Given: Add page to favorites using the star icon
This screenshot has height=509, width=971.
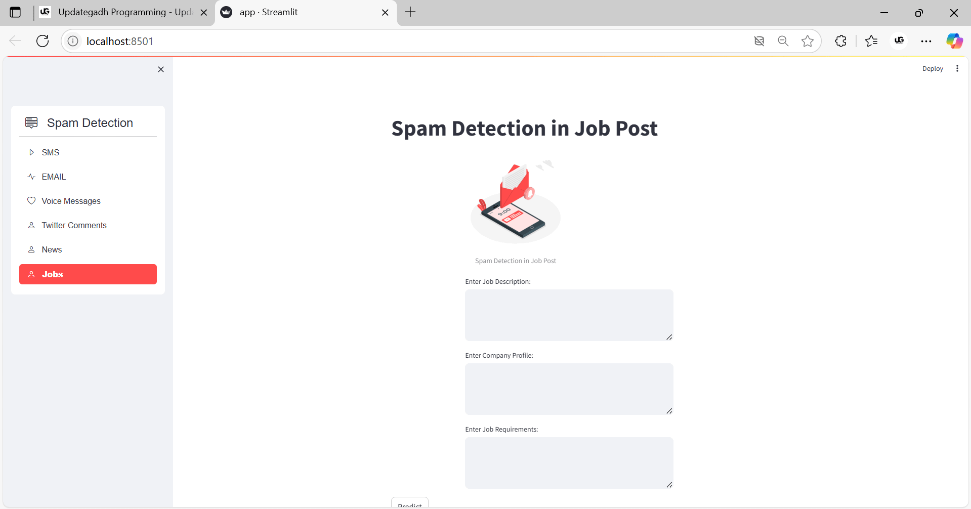Looking at the screenshot, I should click(808, 41).
